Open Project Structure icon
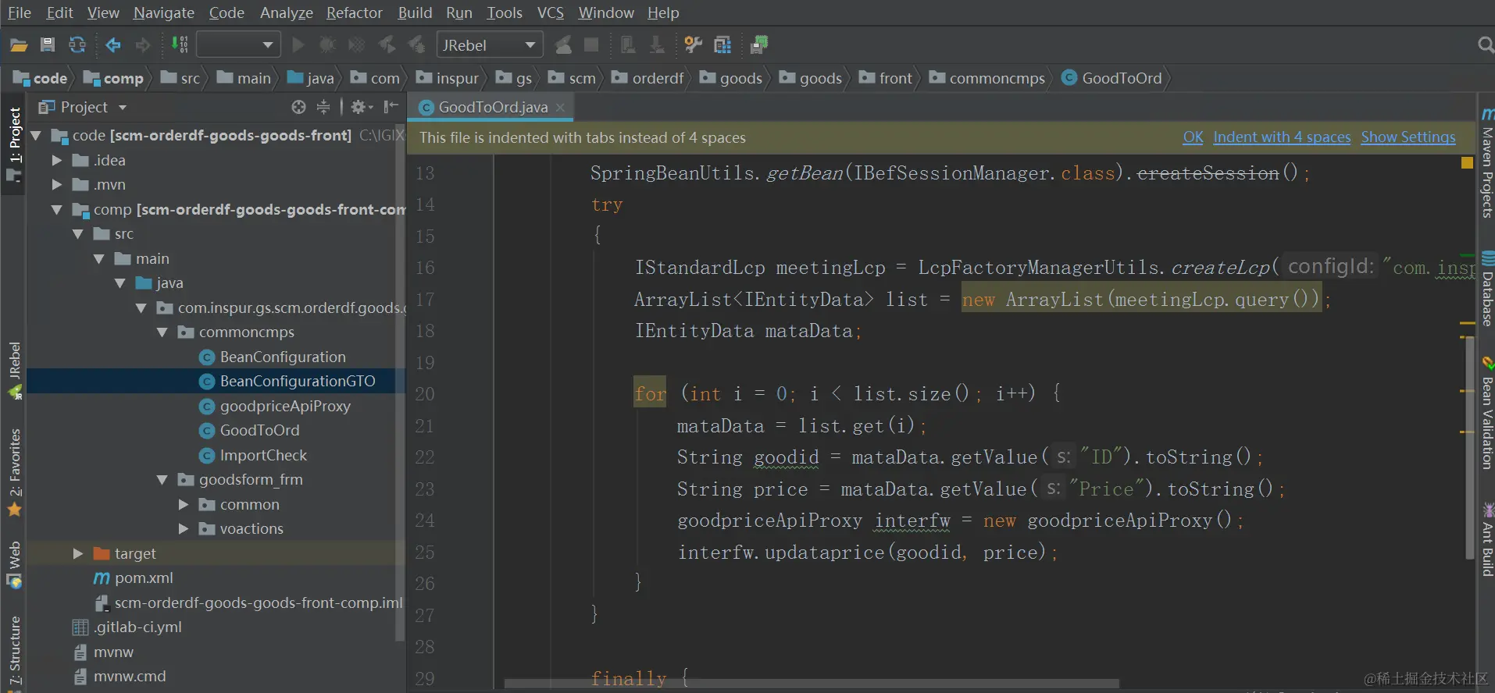 click(x=723, y=45)
